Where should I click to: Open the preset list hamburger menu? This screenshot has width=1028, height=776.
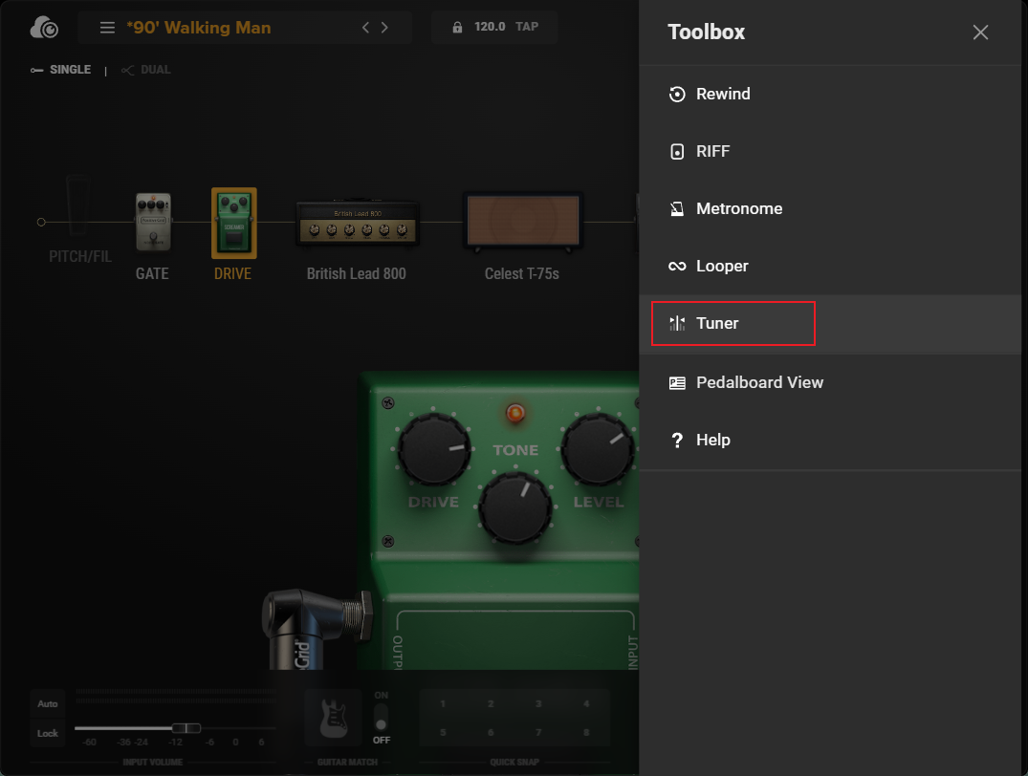pyautogui.click(x=108, y=28)
